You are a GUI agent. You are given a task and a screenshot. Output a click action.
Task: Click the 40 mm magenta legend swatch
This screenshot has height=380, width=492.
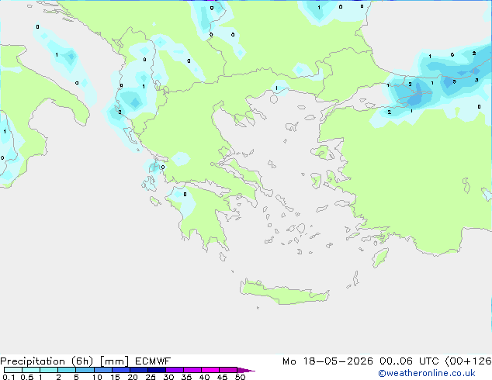[210, 370]
